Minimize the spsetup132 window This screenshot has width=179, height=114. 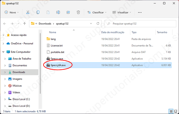tap(155, 3)
